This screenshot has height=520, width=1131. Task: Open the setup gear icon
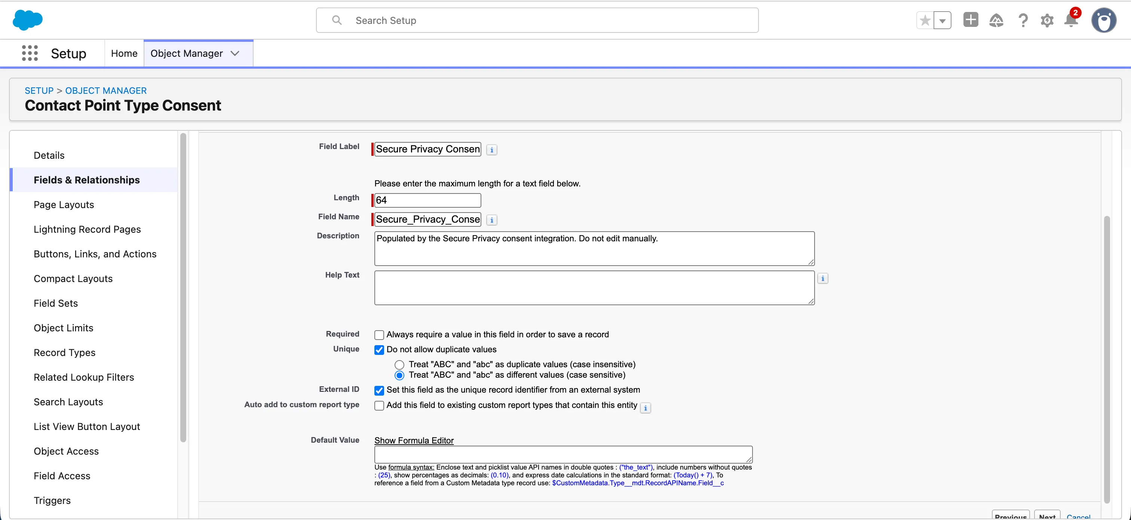tap(1047, 20)
